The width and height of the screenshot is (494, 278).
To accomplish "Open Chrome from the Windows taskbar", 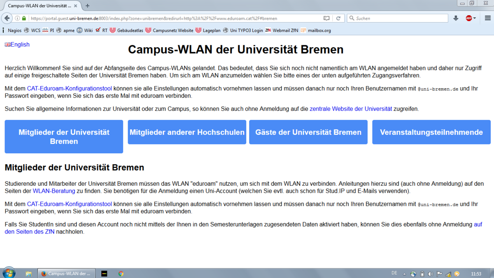I will (121, 273).
